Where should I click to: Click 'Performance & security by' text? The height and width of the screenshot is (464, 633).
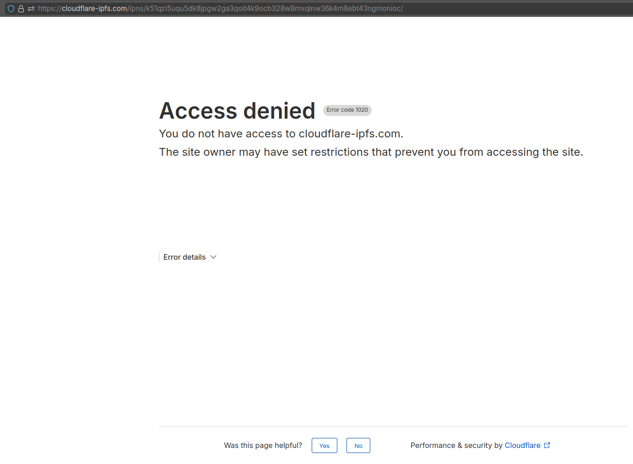[x=456, y=445]
